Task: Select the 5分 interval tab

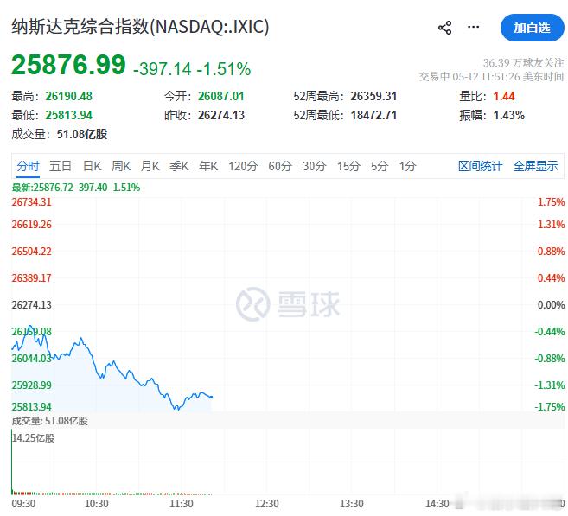Action: tap(380, 166)
